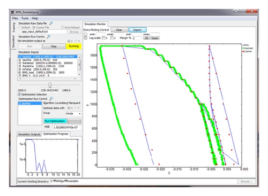Open the Training vertical tab

[13, 27]
